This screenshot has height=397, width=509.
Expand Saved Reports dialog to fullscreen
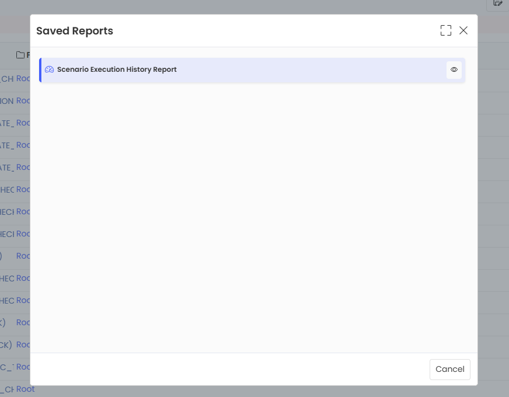[x=446, y=30]
